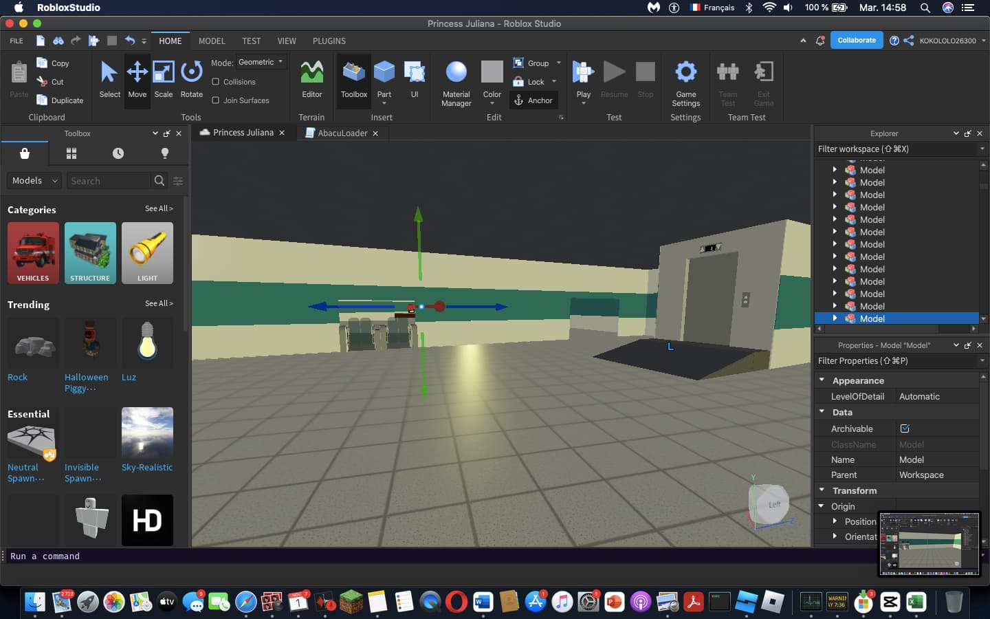Collapse the Data properties section
Screen dimensions: 990x619
822,411
